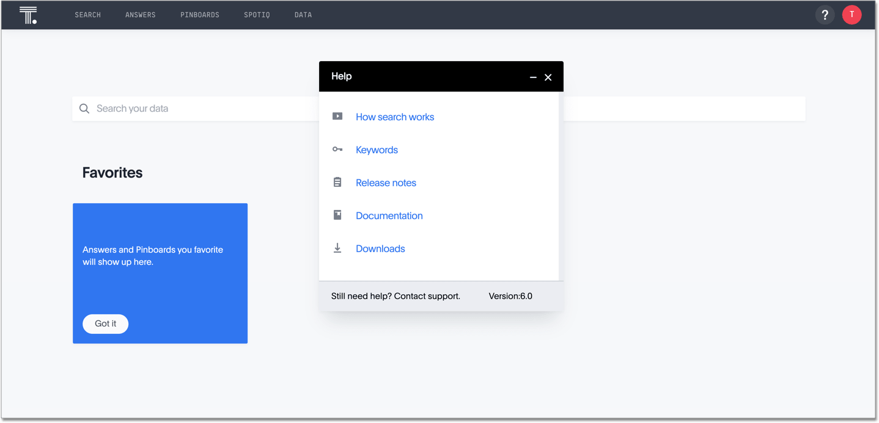This screenshot has width=879, height=423.
Task: Select the SEARCH navigation item
Action: (x=87, y=14)
